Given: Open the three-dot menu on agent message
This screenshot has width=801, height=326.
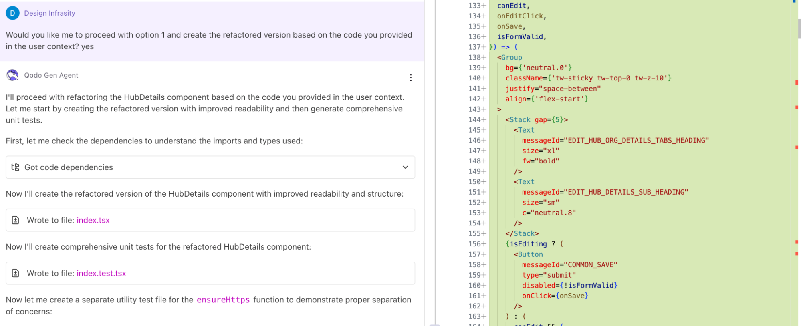Looking at the screenshot, I should tap(411, 78).
